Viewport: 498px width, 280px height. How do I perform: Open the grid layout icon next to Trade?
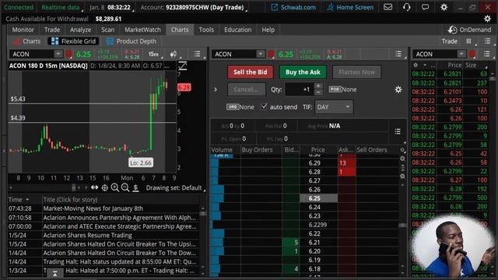[x=468, y=41]
